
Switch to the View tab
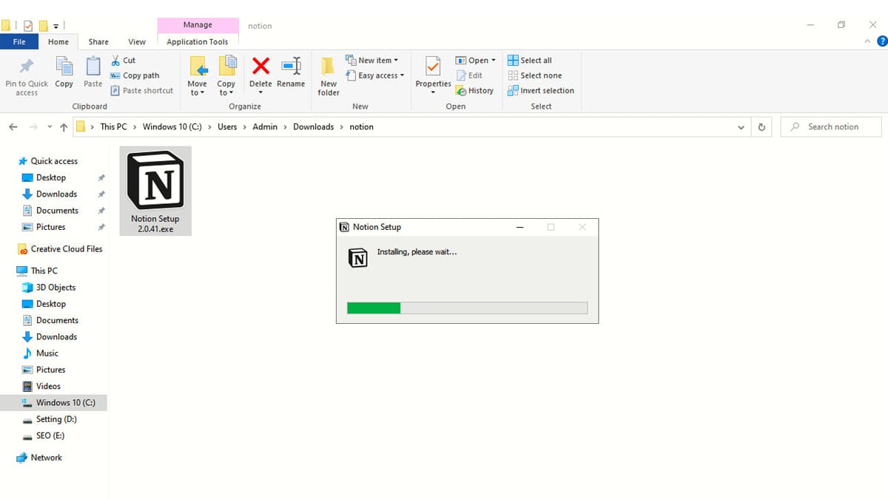tap(137, 41)
